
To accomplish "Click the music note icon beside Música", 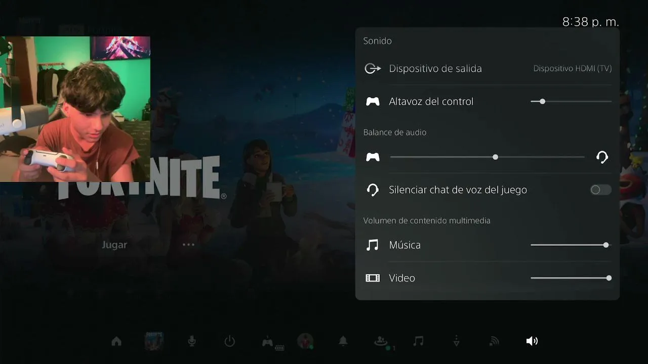I will click(373, 245).
